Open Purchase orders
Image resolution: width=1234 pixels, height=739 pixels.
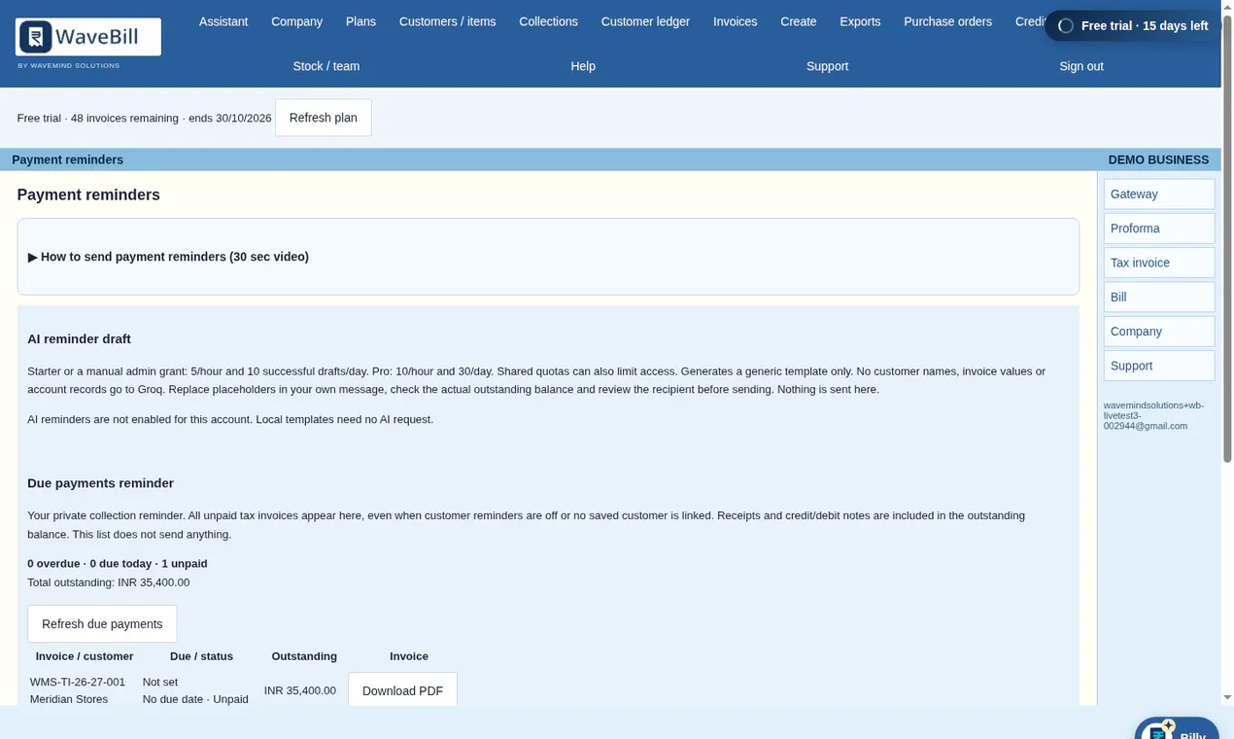coord(947,21)
